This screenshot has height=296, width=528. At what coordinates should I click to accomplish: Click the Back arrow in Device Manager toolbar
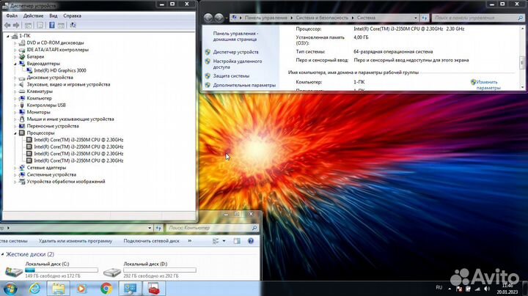7,25
